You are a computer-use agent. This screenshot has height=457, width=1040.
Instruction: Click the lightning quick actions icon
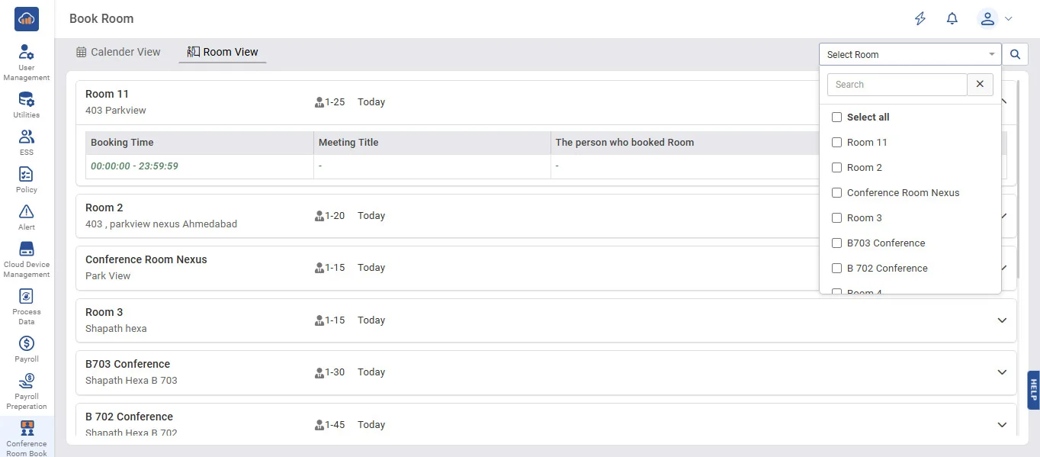[920, 19]
